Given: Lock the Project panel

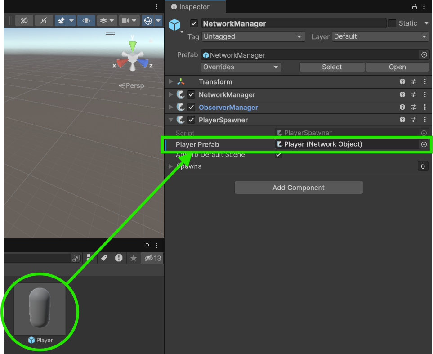Looking at the screenshot, I should (x=147, y=246).
